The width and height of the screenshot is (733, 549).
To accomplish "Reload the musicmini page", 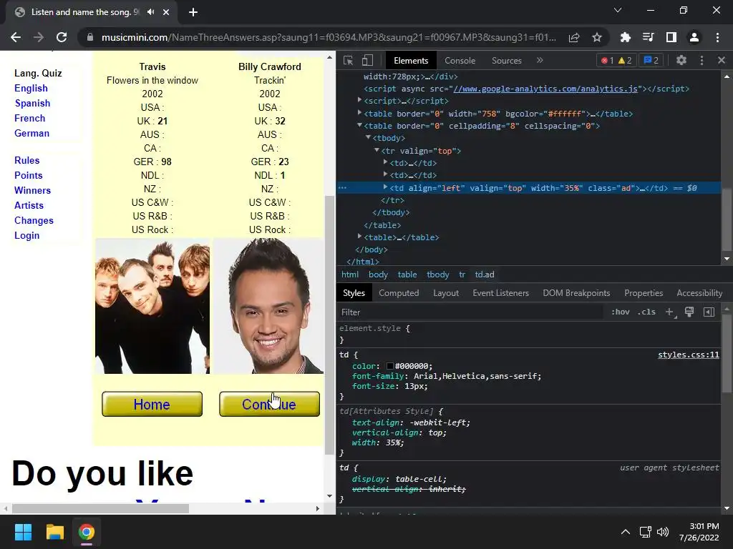I will [x=62, y=37].
